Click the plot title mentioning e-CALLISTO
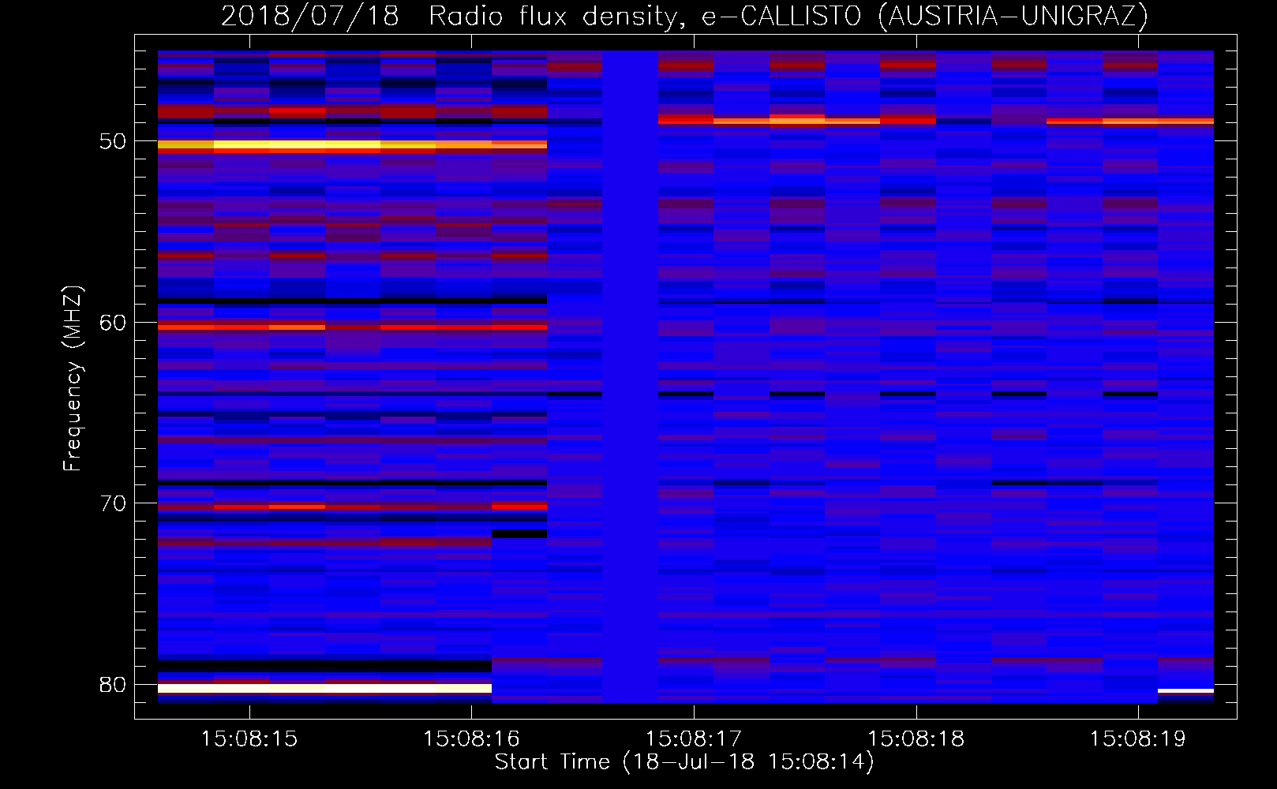Viewport: 1277px width, 789px height. (x=684, y=15)
